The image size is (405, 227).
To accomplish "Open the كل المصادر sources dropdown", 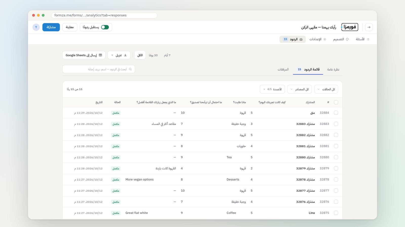I will point(299,89).
